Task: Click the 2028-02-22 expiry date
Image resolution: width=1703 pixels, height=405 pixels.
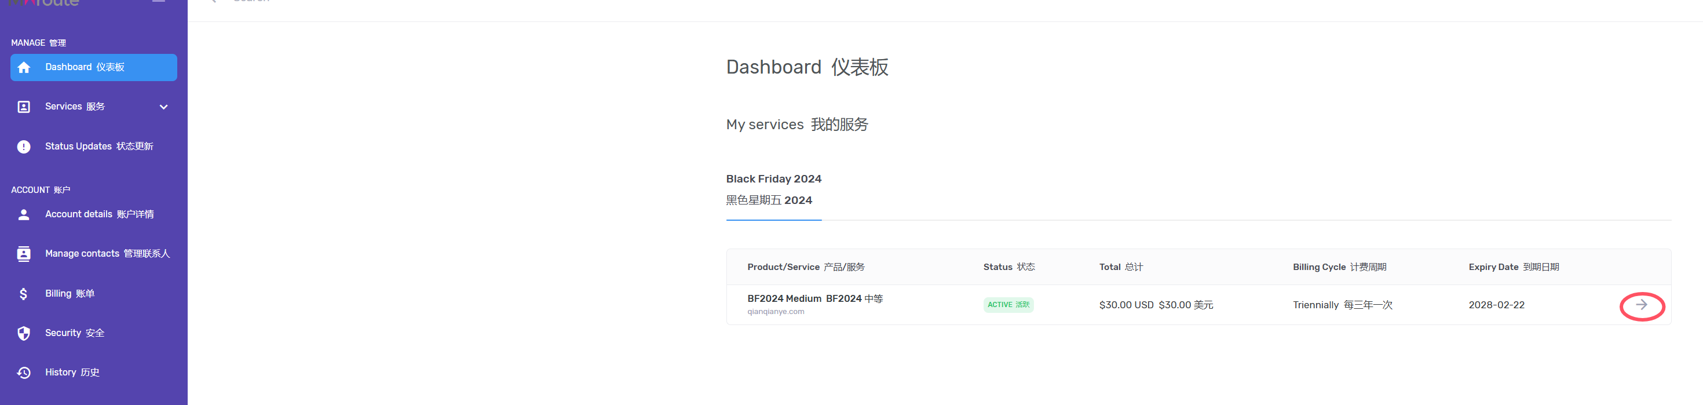Action: point(1496,305)
